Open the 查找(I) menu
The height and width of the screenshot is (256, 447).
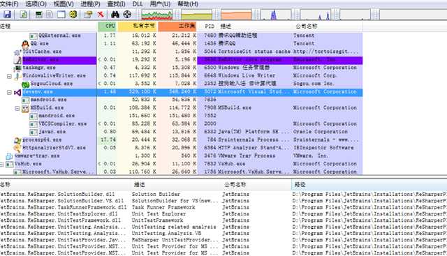(x=117, y=4)
